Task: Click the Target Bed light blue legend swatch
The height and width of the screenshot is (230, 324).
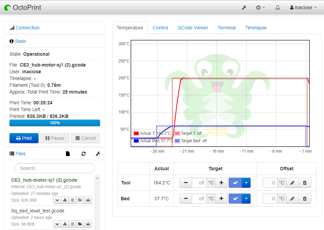Action: click(x=177, y=141)
